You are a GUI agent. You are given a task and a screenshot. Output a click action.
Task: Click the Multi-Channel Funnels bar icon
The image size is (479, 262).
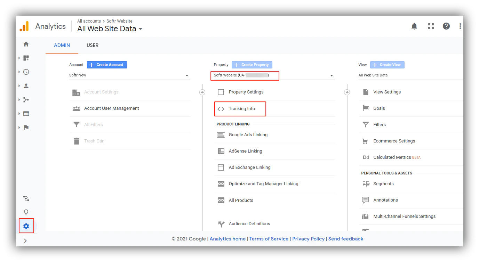365,216
